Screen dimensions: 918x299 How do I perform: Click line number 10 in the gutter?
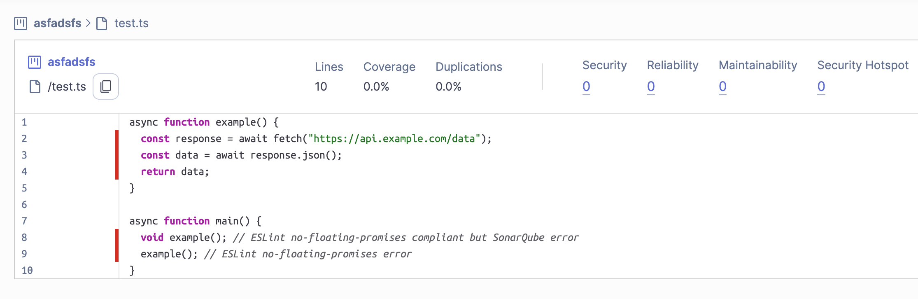tap(27, 271)
